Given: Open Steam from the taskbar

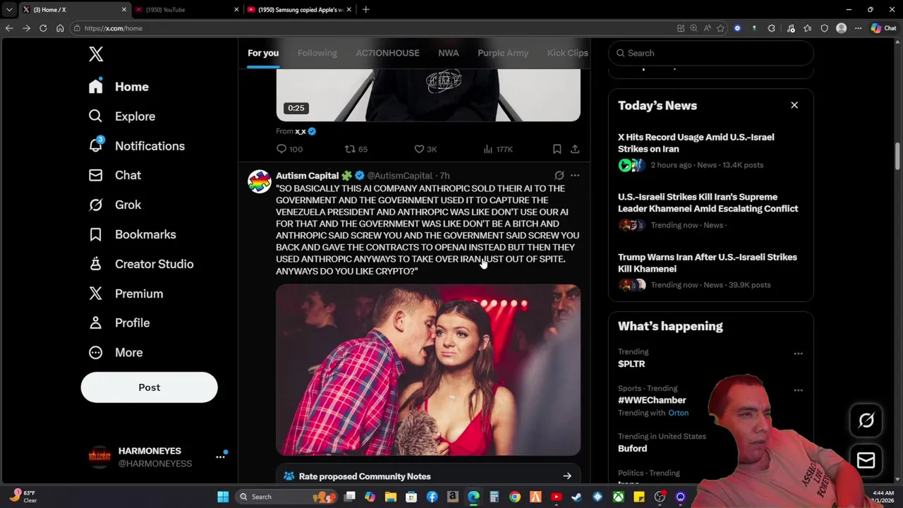Looking at the screenshot, I should pyautogui.click(x=576, y=497).
